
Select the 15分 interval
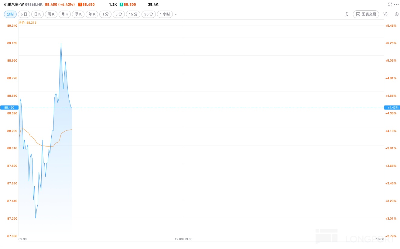(133, 14)
